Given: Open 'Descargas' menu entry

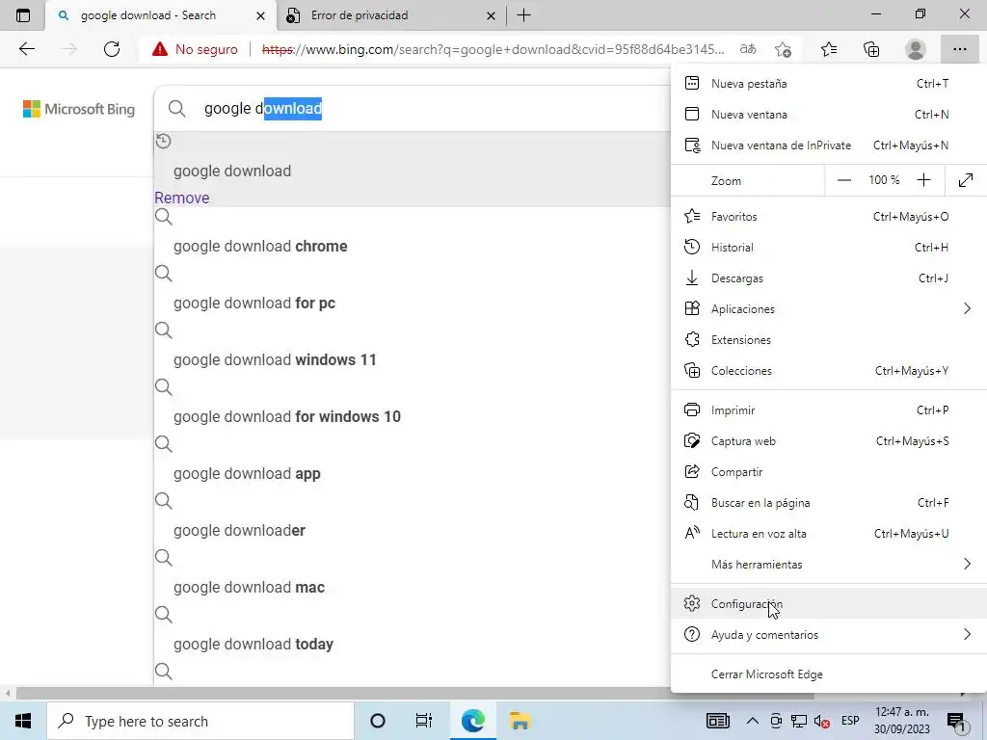Looking at the screenshot, I should click(829, 278).
